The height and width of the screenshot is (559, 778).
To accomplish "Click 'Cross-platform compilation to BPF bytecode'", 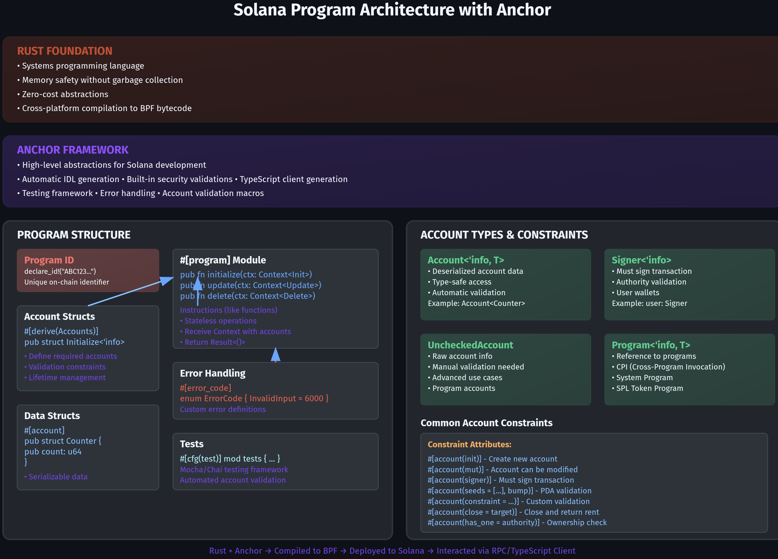I will pos(104,108).
